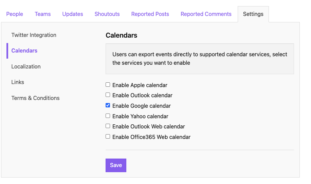
Task: Toggle Enable Outlook Web calendar checkbox
Action: coord(108,126)
